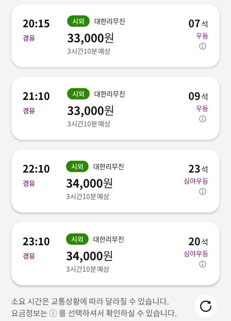The width and height of the screenshot is (231, 321).
Task: Select the 23:10 departure time
Action: tap(36, 242)
